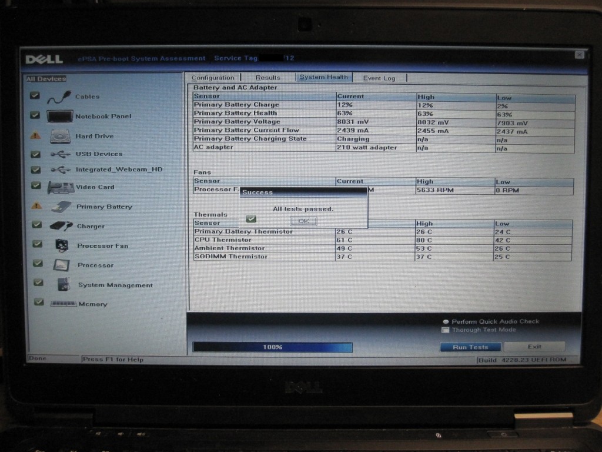The width and height of the screenshot is (602, 452).
Task: Click the Charging state value
Action: [353, 139]
